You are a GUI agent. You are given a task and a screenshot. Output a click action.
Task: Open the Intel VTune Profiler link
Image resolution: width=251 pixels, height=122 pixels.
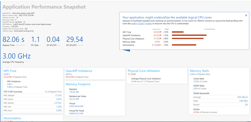144,24
